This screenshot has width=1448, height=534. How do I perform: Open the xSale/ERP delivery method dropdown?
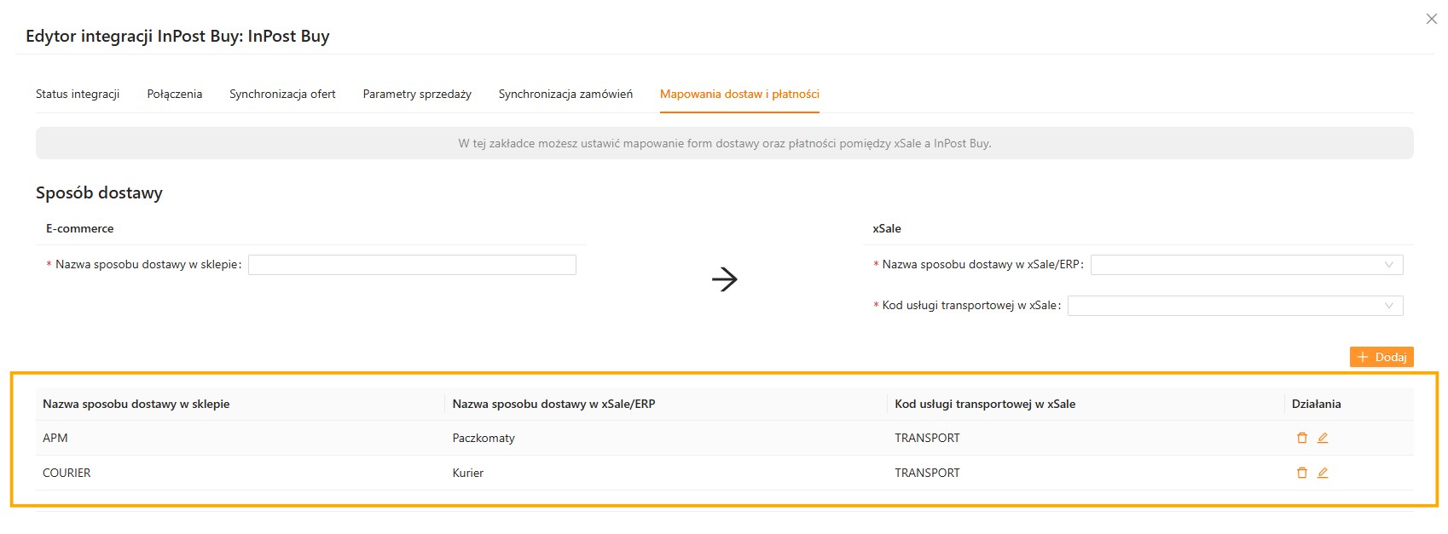click(1246, 265)
